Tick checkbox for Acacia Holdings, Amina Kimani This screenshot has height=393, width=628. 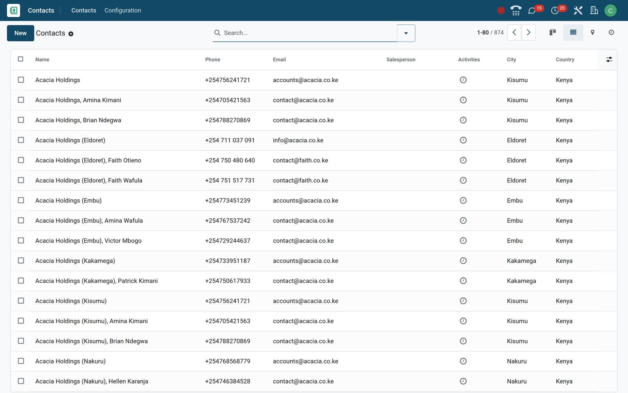[x=21, y=100]
